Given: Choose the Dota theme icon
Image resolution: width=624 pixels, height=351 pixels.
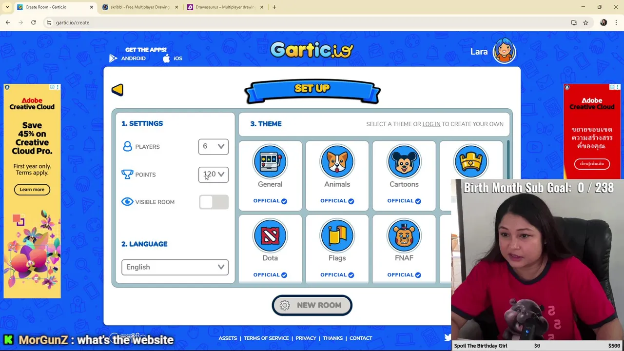Looking at the screenshot, I should point(270,235).
